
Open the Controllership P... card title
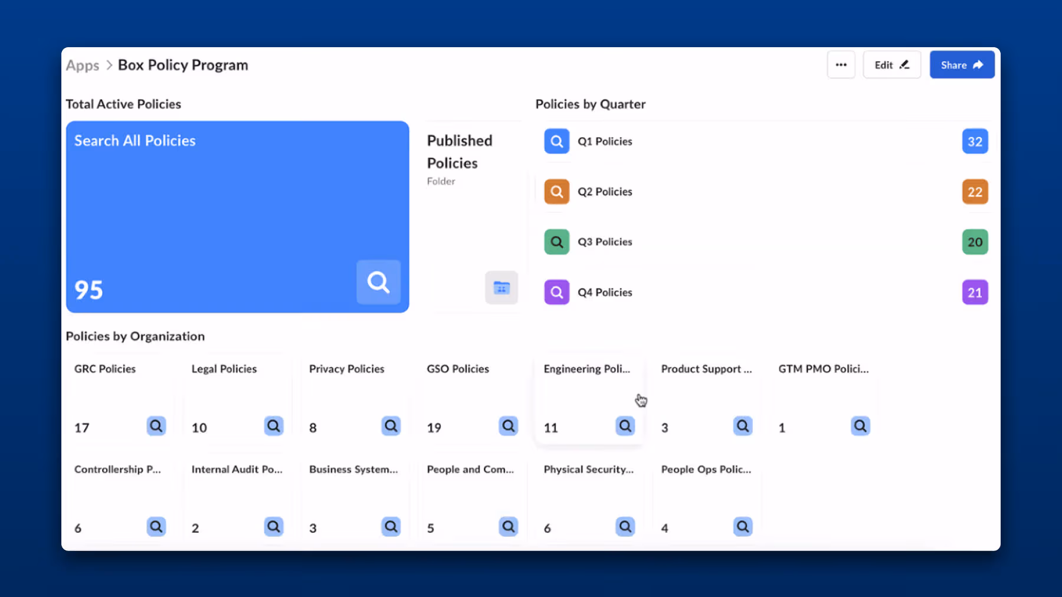(117, 470)
